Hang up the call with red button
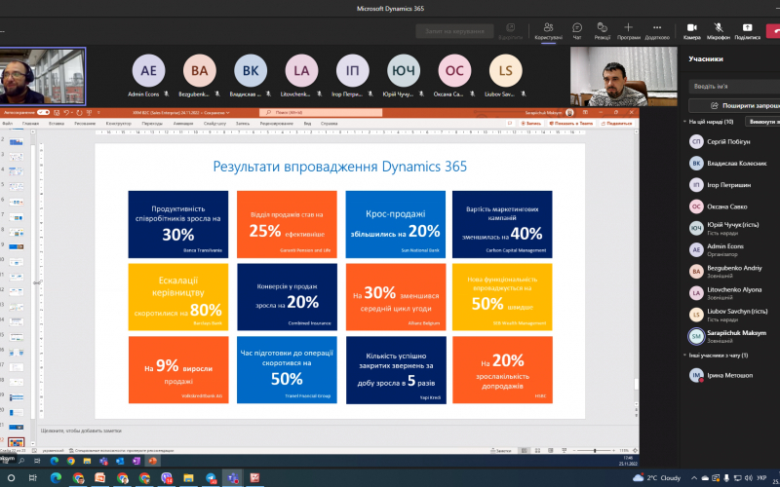The height and width of the screenshot is (487, 780). click(x=773, y=31)
